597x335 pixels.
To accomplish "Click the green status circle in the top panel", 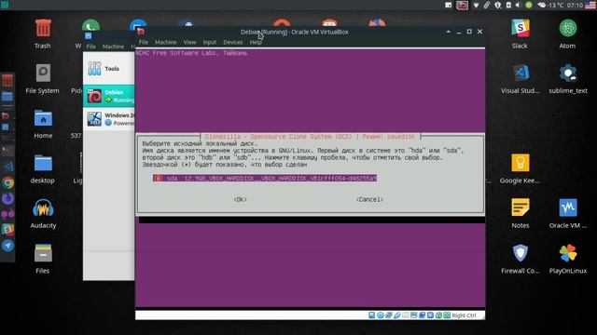I will [x=529, y=5].
